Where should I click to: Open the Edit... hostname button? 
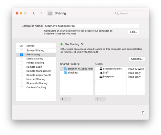coord(133,32)
